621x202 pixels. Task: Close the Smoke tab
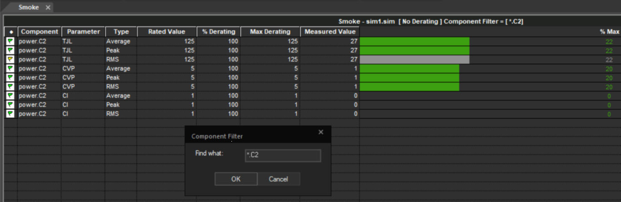coord(48,7)
